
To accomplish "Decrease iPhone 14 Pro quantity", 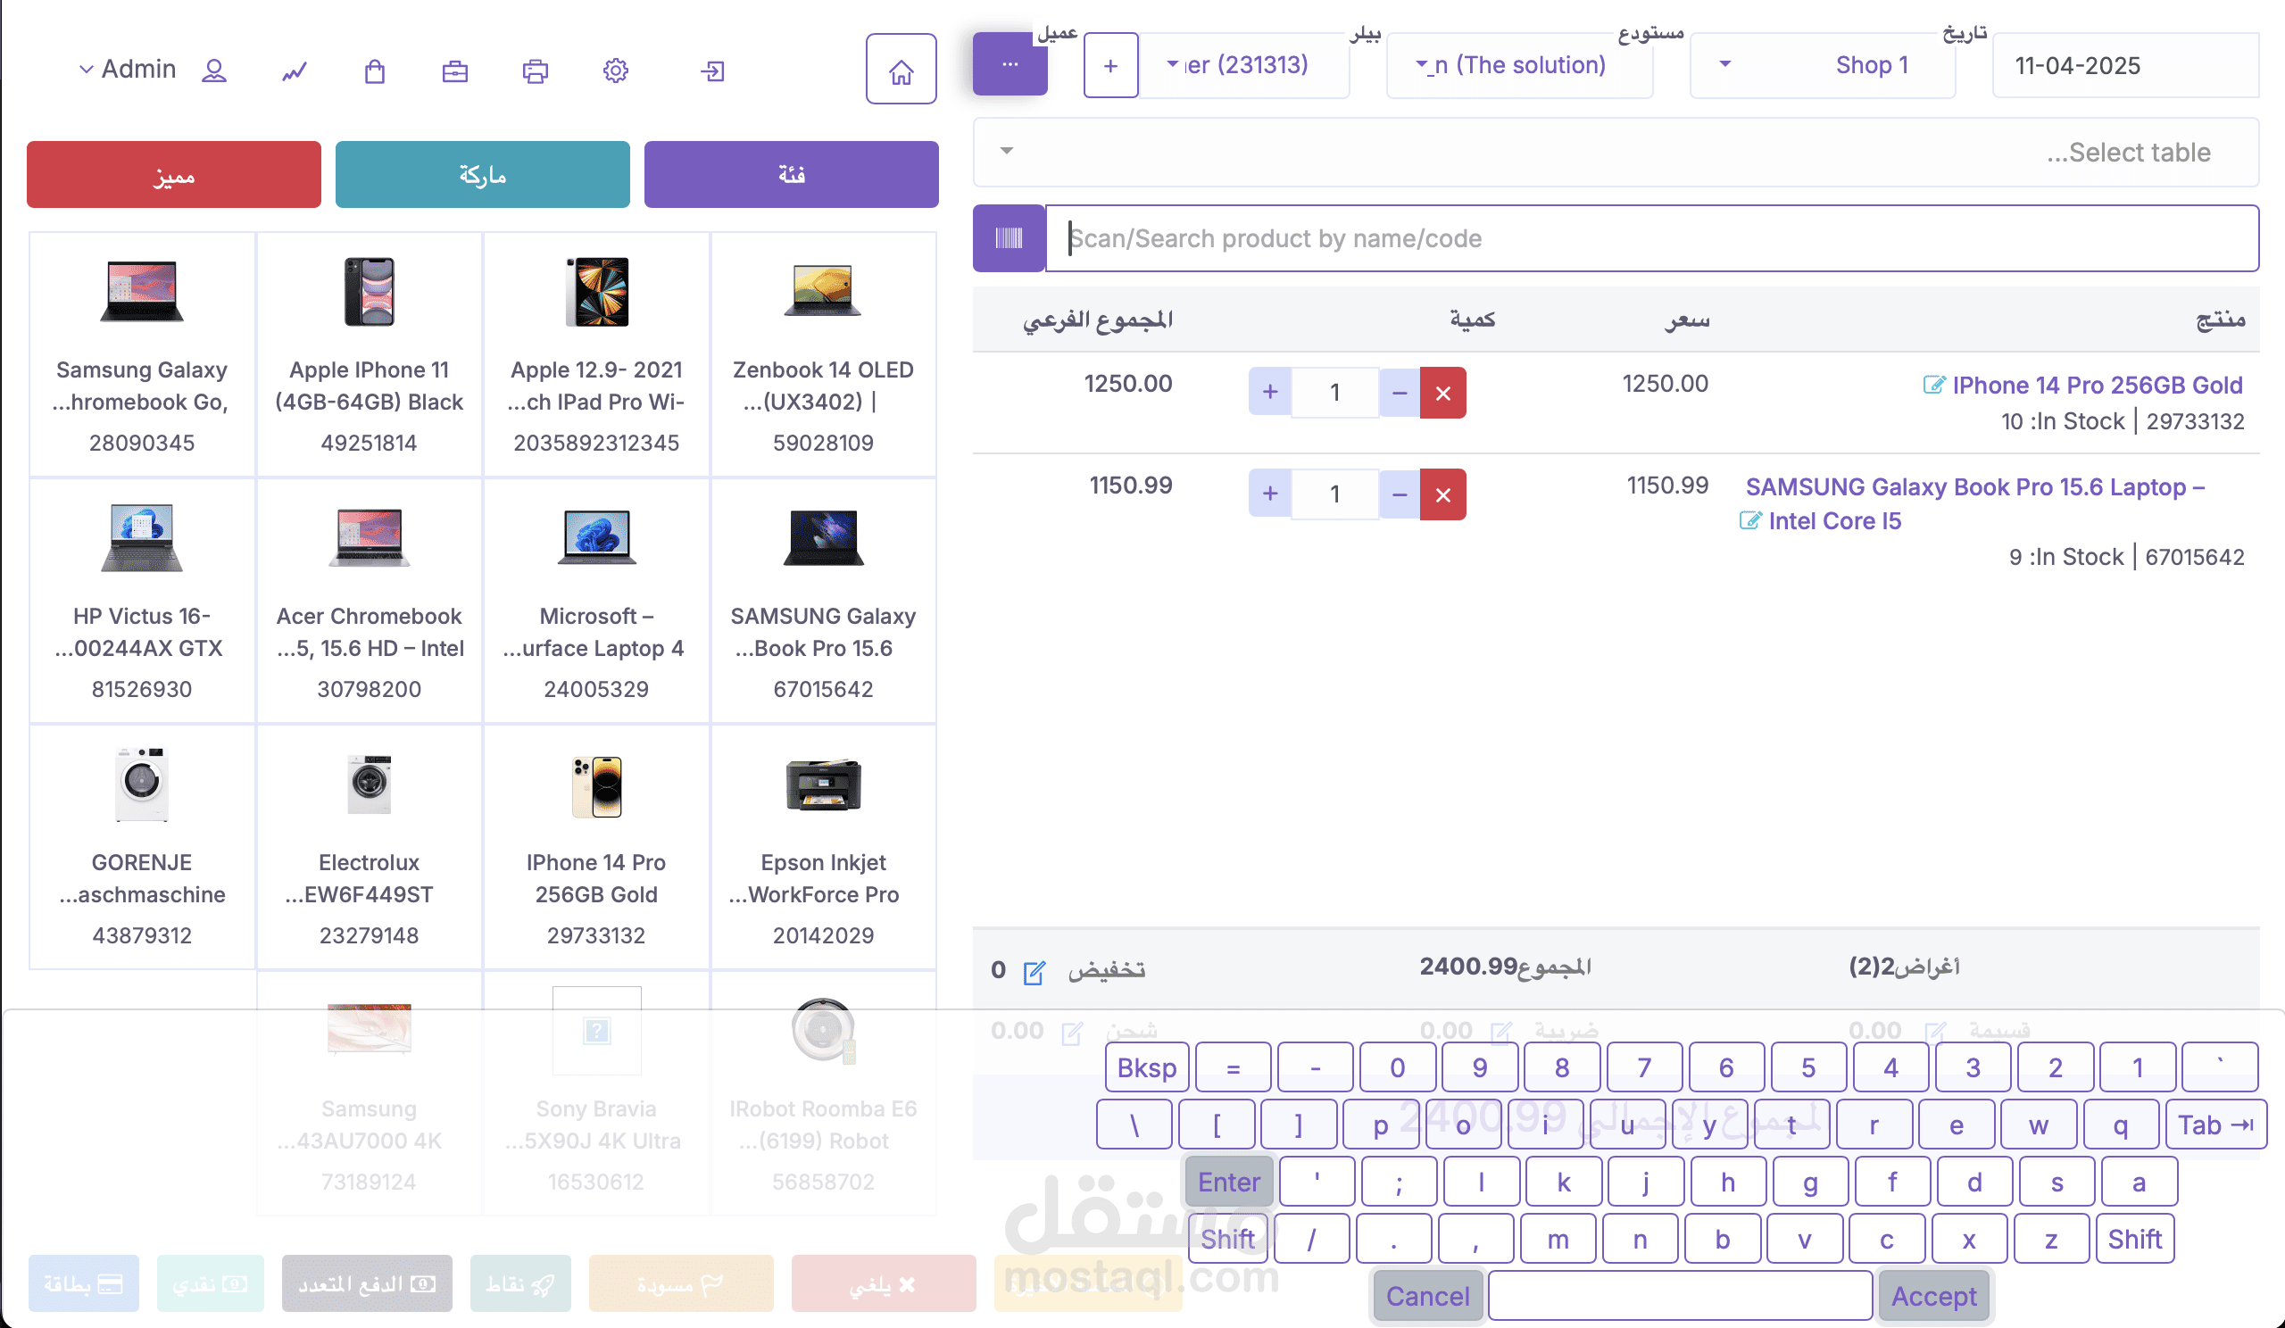I will coord(1399,393).
